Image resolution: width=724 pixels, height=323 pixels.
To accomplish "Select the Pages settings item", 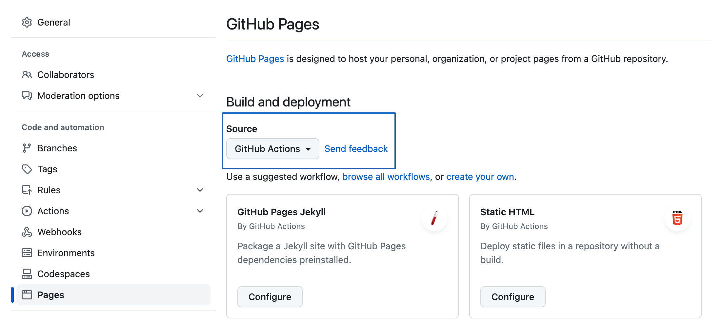I will coord(113,295).
